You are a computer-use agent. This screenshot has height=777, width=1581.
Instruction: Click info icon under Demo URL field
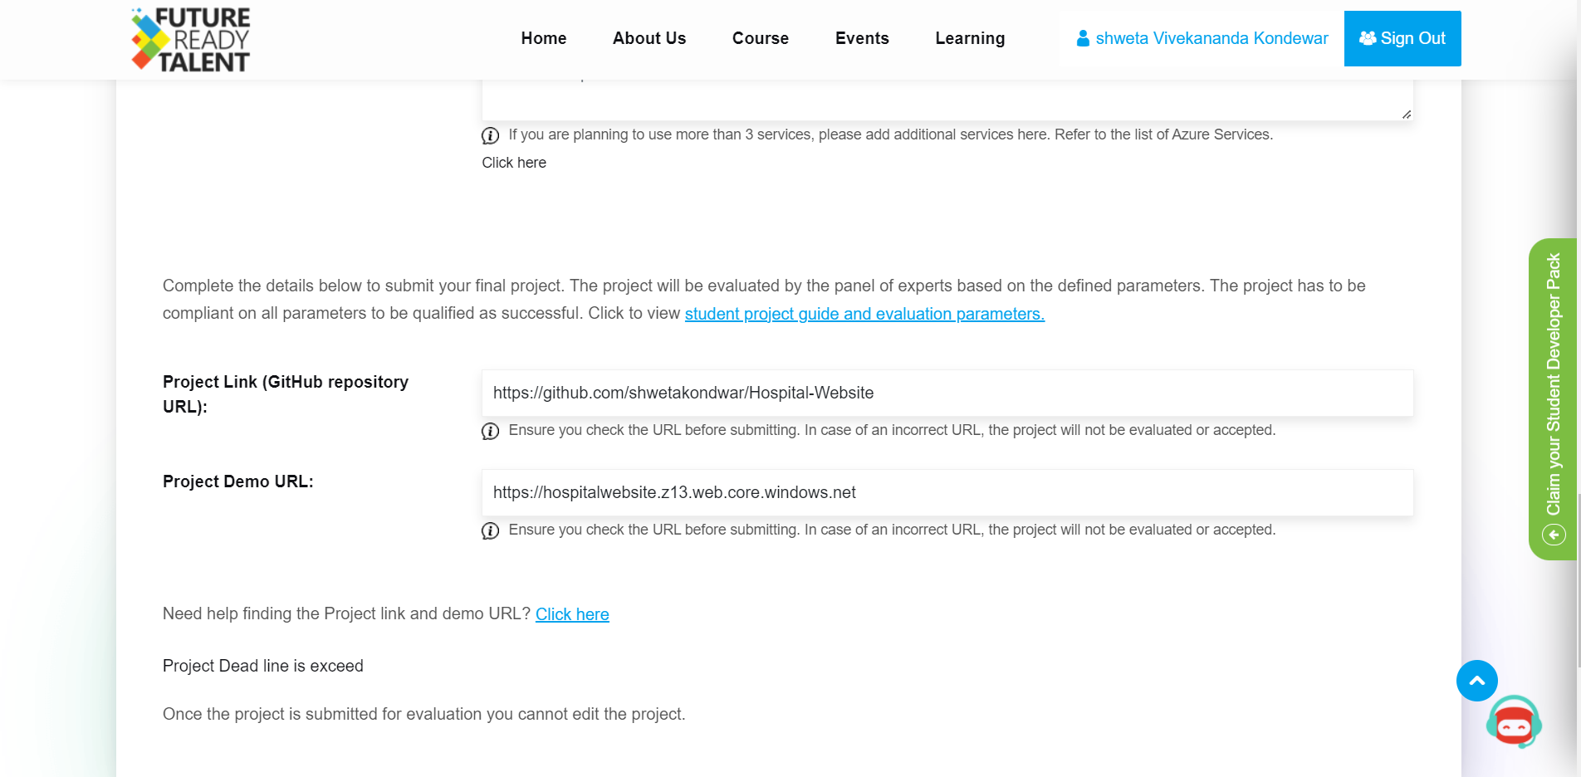point(491,530)
